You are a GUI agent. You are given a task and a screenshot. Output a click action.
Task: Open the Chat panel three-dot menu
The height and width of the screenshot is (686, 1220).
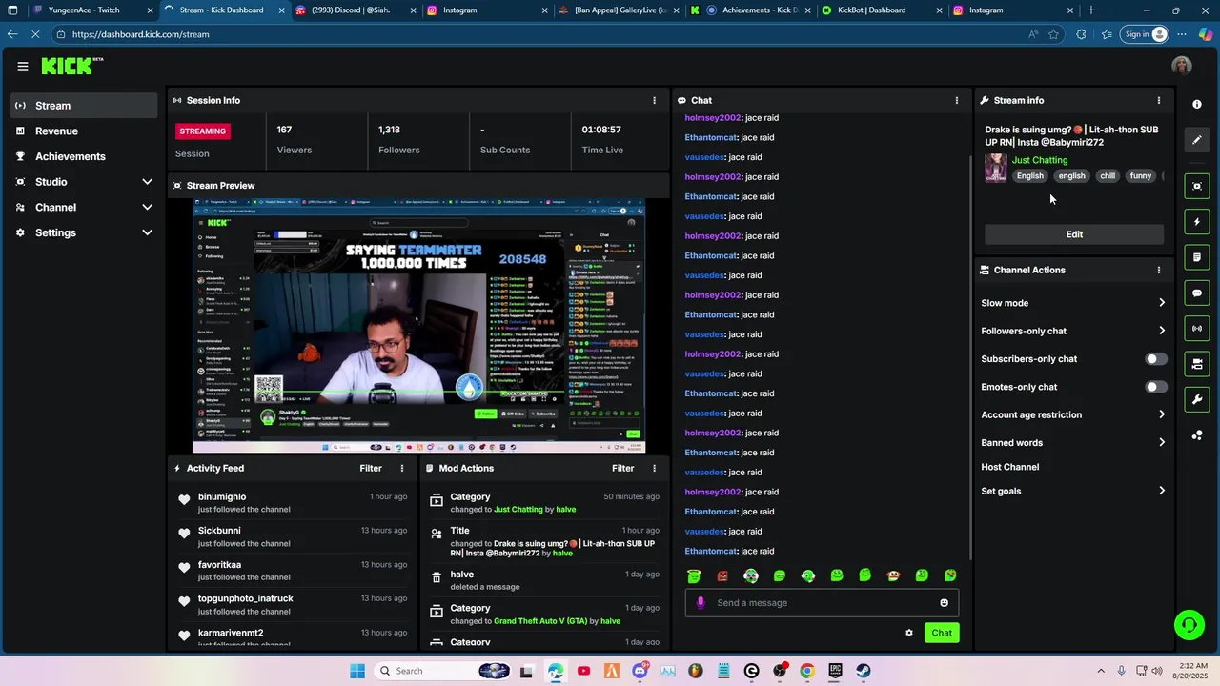957,100
